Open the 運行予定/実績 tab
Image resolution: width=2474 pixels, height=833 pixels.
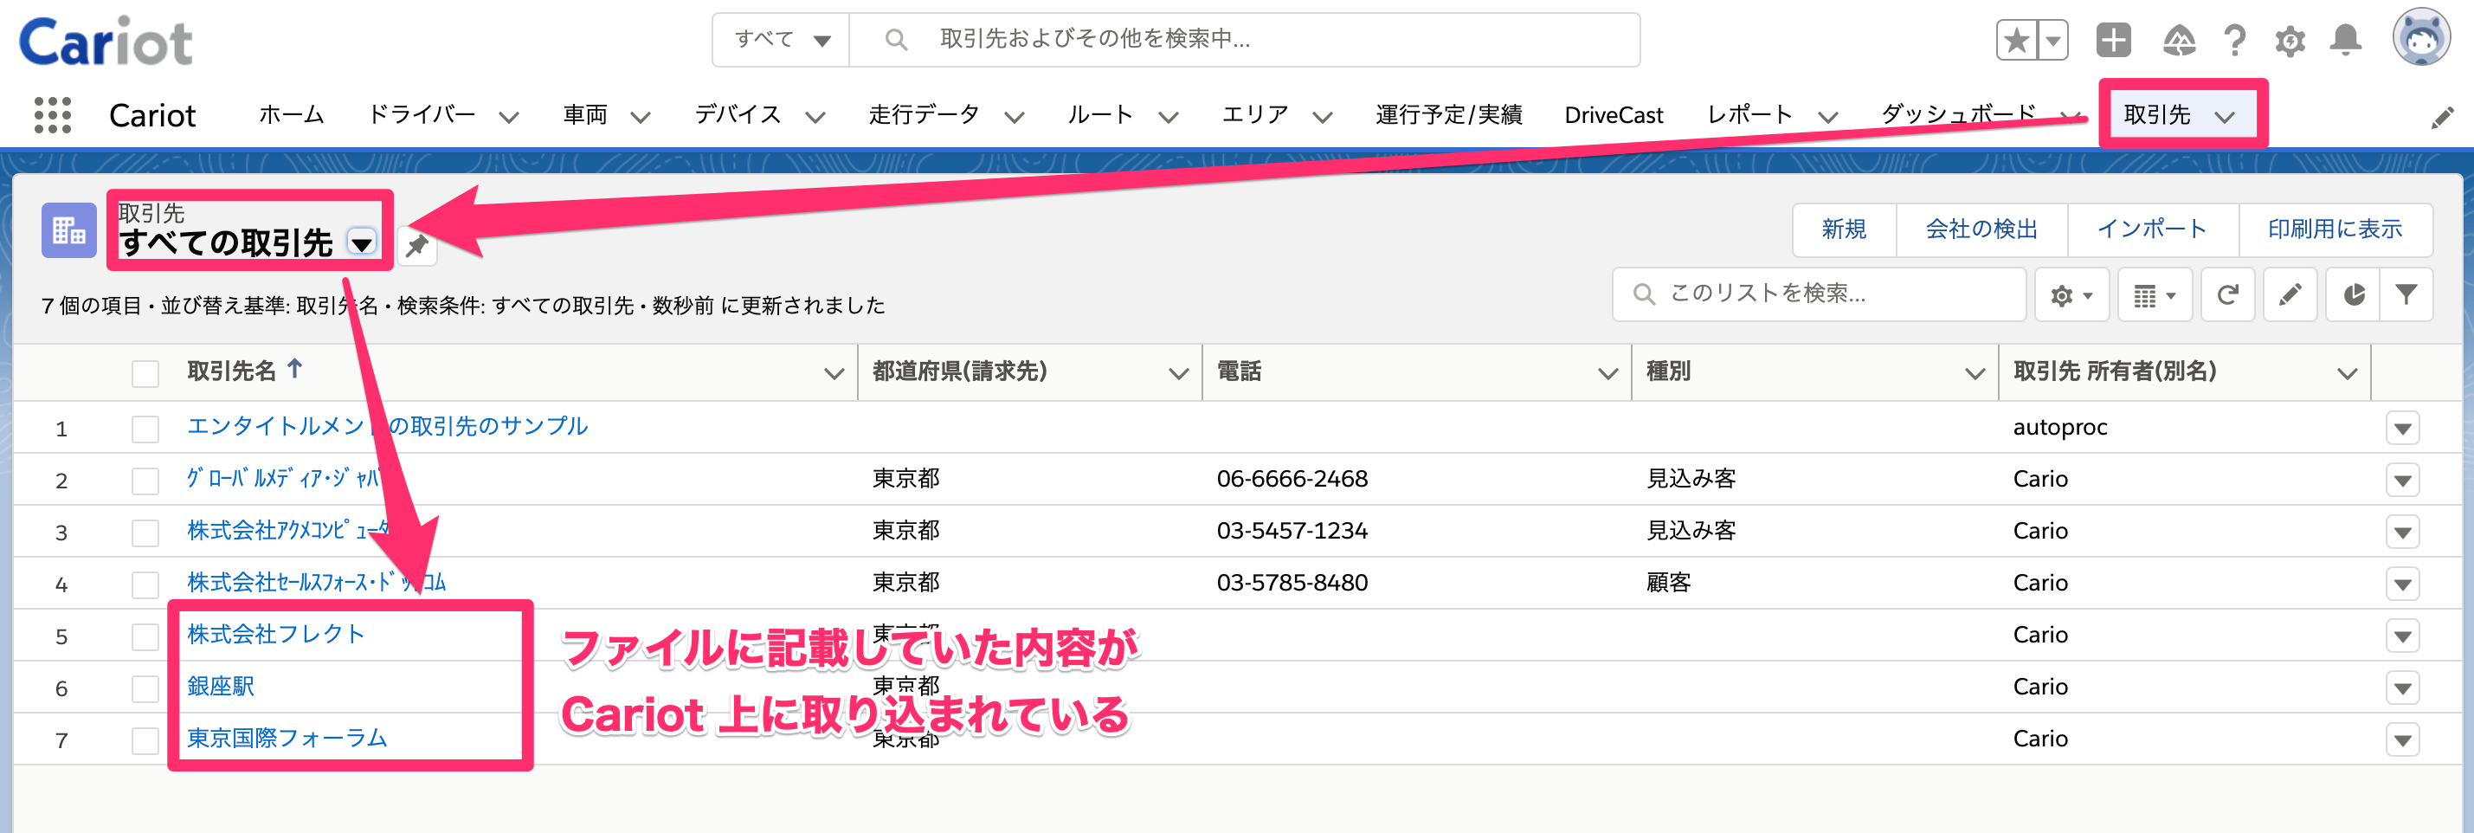[x=1448, y=115]
